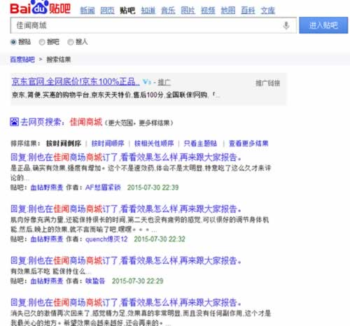Select the 贴吧 navigation item

tap(127, 10)
